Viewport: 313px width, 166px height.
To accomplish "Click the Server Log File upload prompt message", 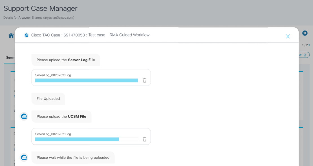I will click(66, 60).
